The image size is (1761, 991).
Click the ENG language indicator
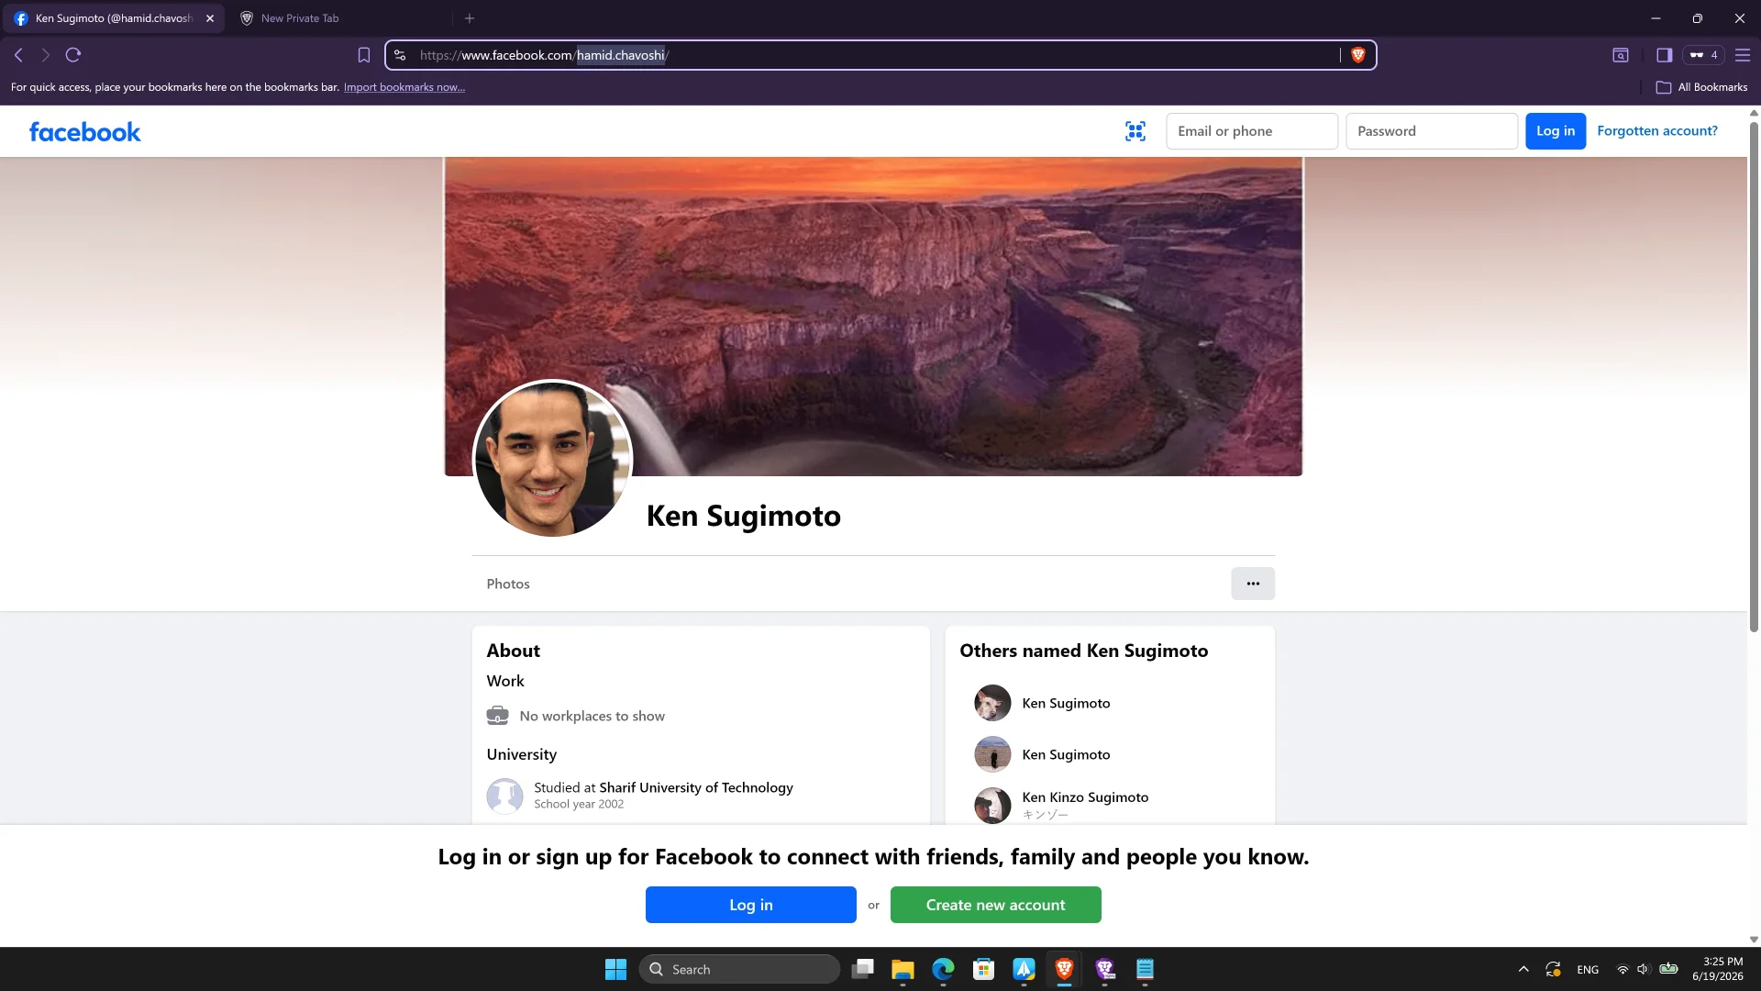click(1588, 970)
